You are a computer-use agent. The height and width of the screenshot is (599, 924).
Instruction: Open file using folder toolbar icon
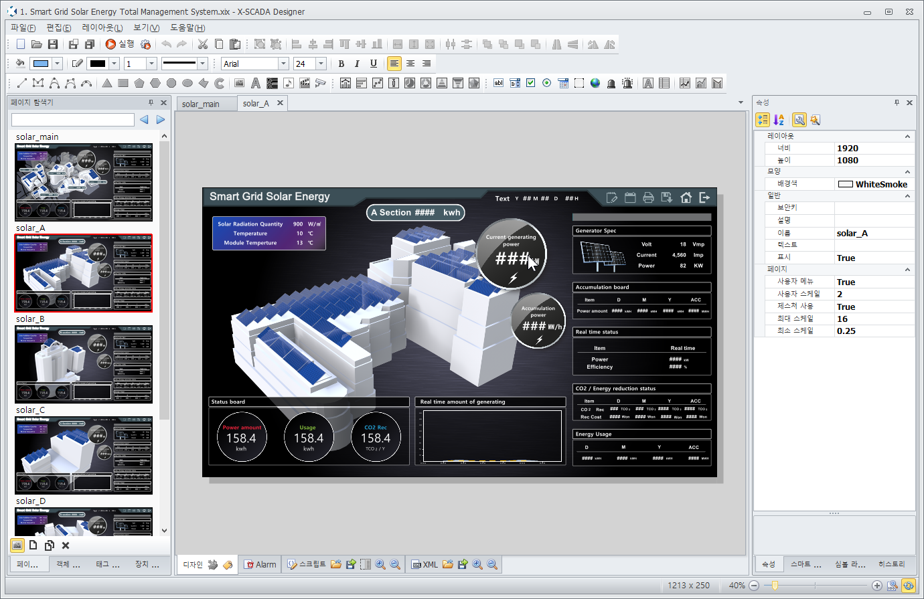pos(37,44)
